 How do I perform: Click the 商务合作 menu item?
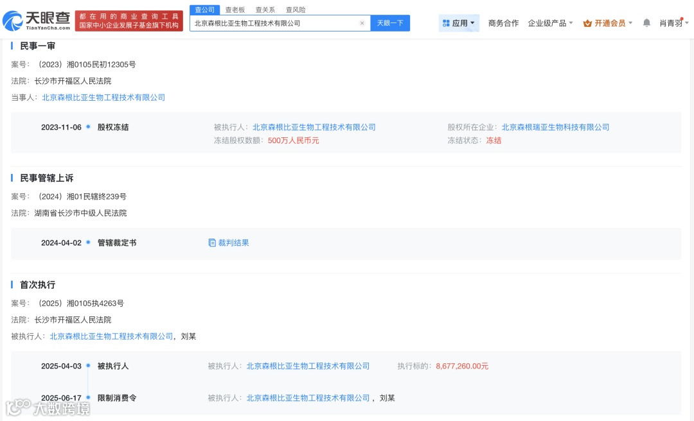click(x=503, y=21)
